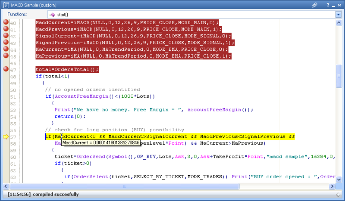
Task: Click the 'MacdPrevious=iMACD' line 41 code
Action: (x=129, y=29)
